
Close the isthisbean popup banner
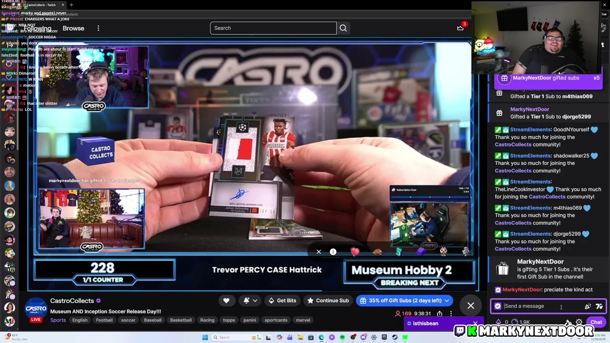click(475, 323)
